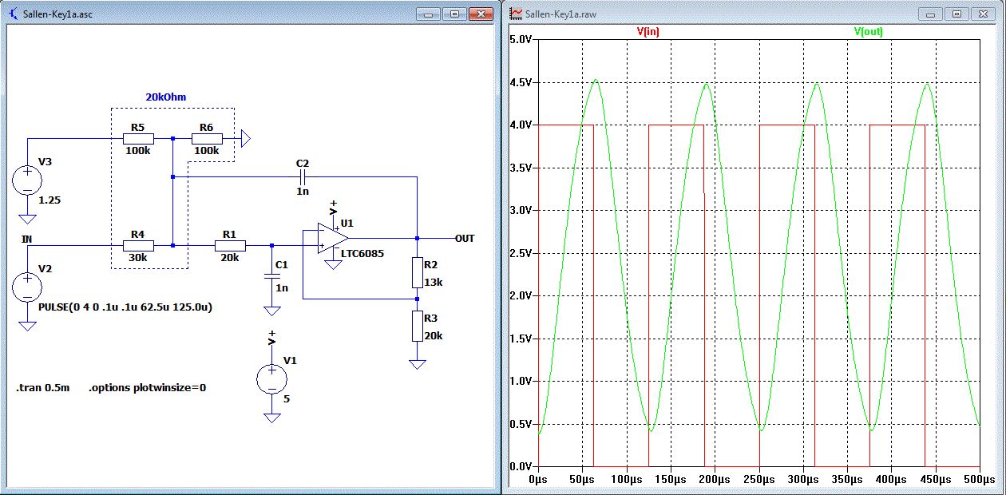This screenshot has height=495, width=1006.
Task: Select the .tran 0.5m directive
Action: 43,388
